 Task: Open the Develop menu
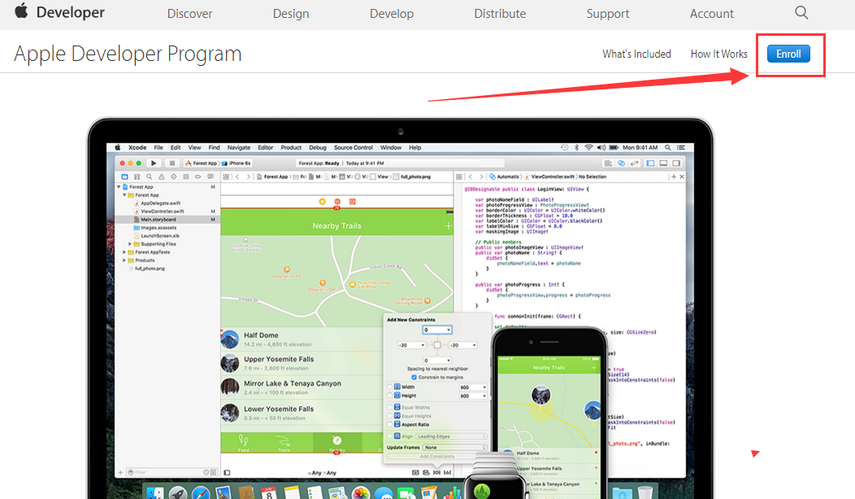pos(392,14)
